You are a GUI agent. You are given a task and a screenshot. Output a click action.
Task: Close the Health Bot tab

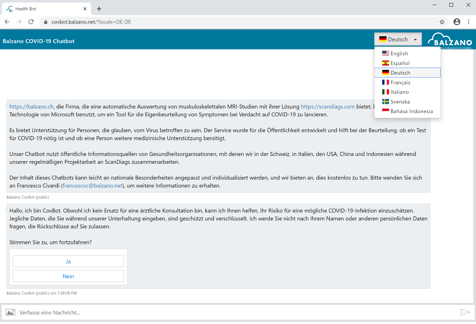click(85, 9)
